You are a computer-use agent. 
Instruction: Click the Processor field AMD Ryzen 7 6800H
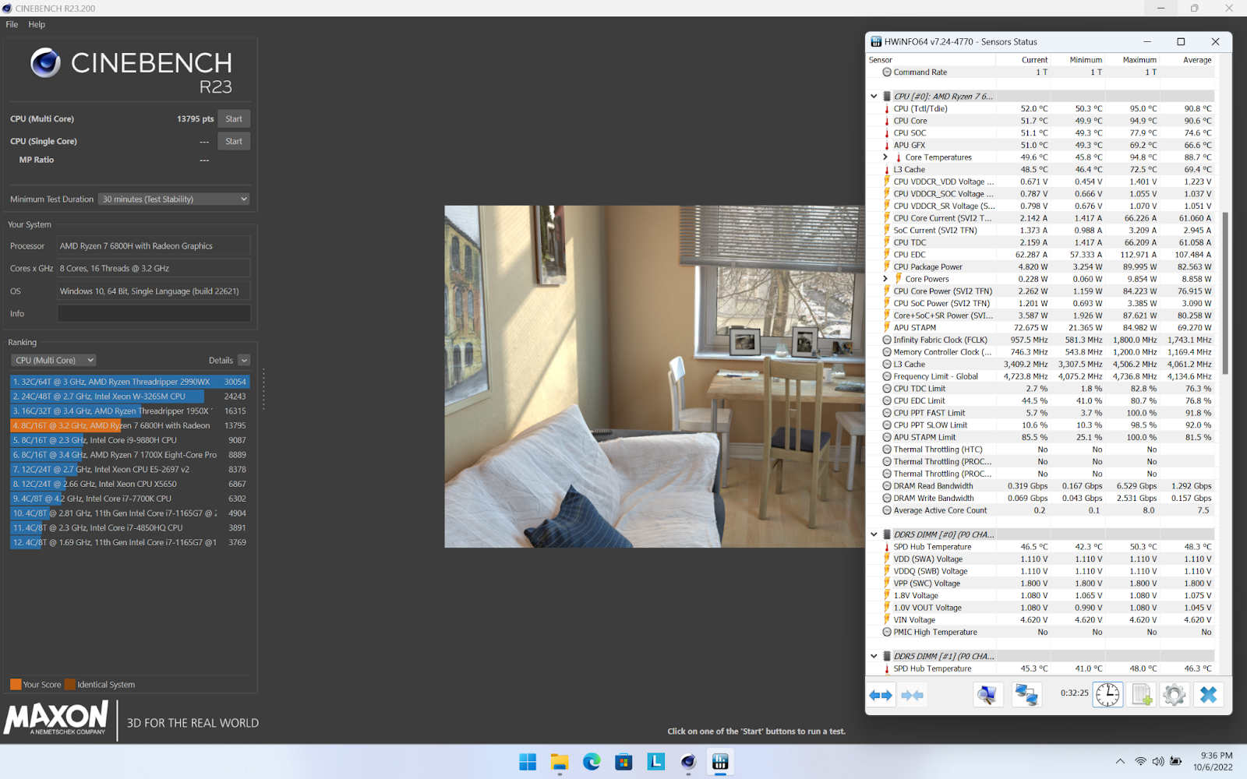point(154,246)
